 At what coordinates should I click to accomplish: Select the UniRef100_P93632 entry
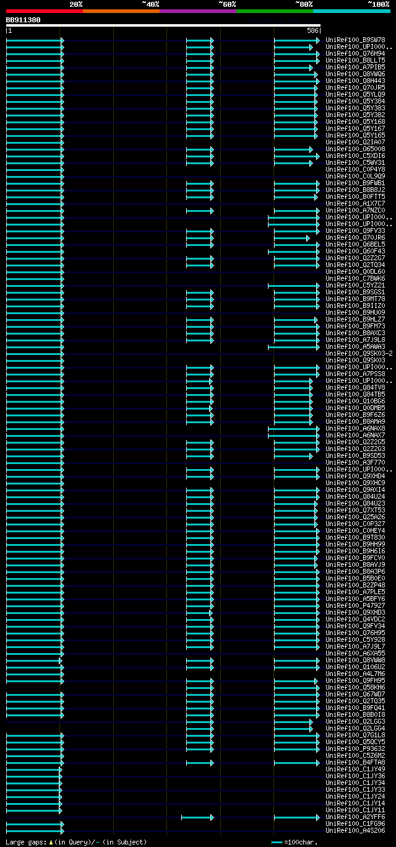(x=355, y=748)
